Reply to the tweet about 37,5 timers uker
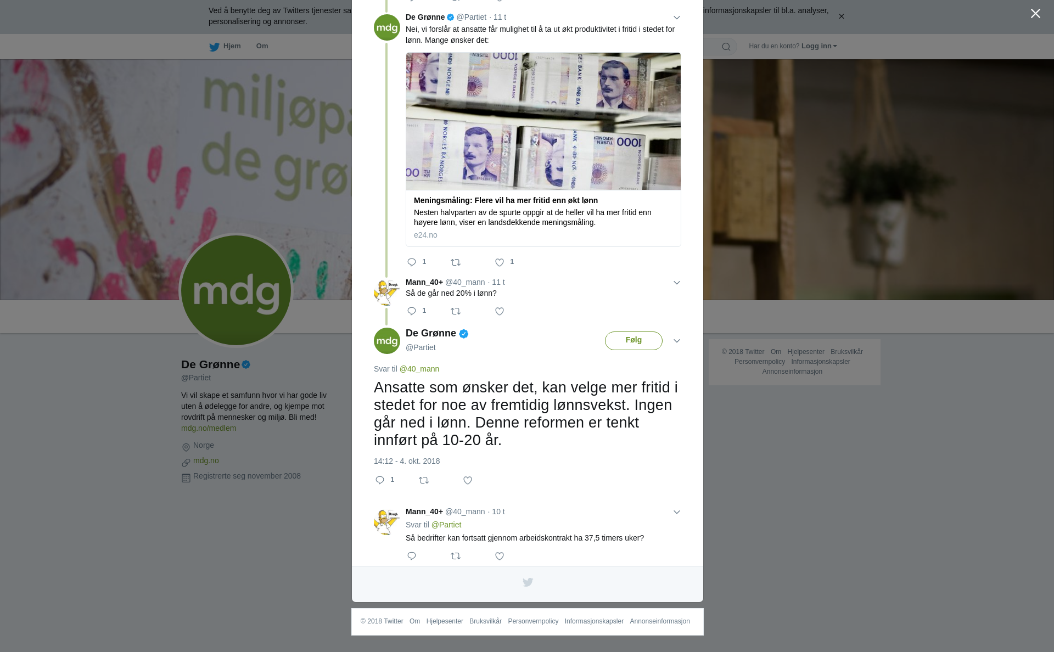 412,557
